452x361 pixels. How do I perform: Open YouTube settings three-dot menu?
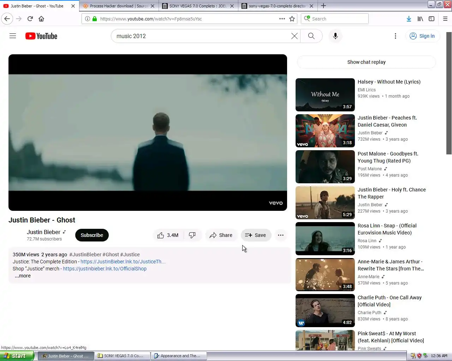pyautogui.click(x=395, y=36)
